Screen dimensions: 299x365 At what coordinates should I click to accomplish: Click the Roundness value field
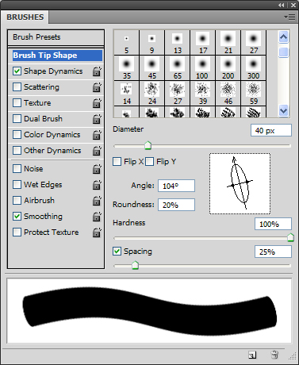pyautogui.click(x=176, y=205)
